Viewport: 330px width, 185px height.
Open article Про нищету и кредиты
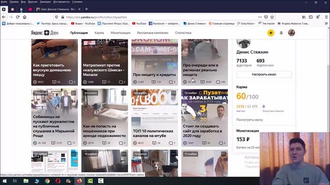click(x=155, y=62)
